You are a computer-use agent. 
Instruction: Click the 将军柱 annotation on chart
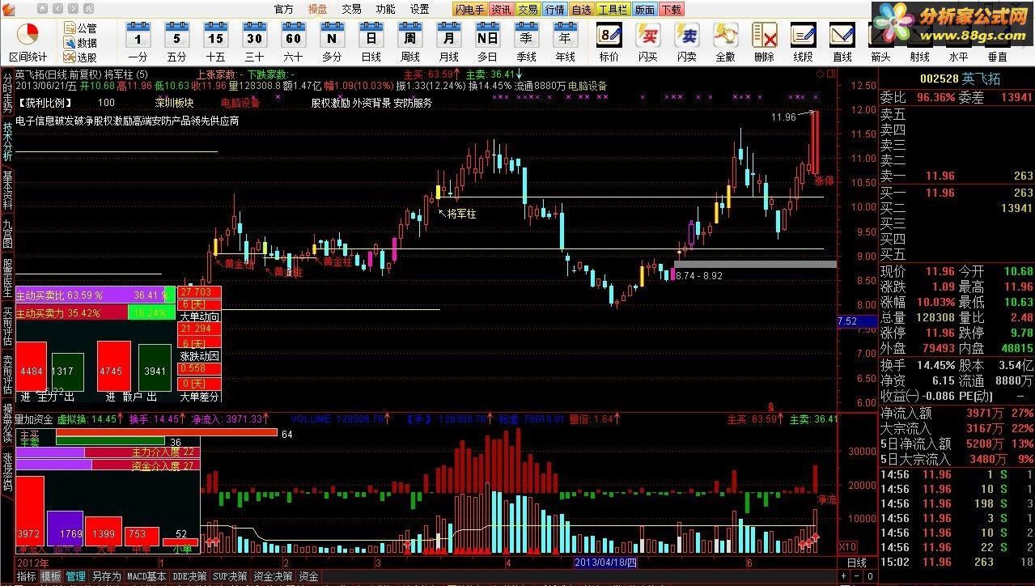pyautogui.click(x=462, y=214)
